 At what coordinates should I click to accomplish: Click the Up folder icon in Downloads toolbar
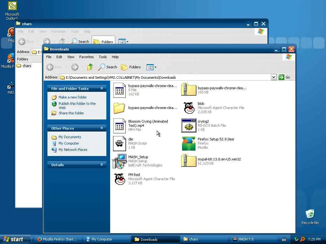(x=90, y=67)
